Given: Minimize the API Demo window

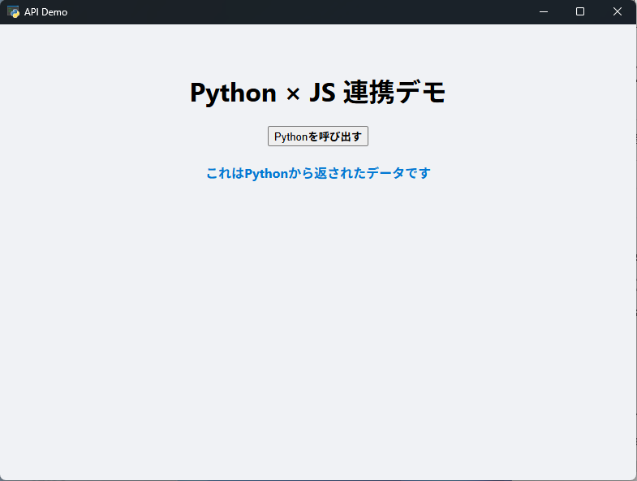Looking at the screenshot, I should pyautogui.click(x=543, y=11).
